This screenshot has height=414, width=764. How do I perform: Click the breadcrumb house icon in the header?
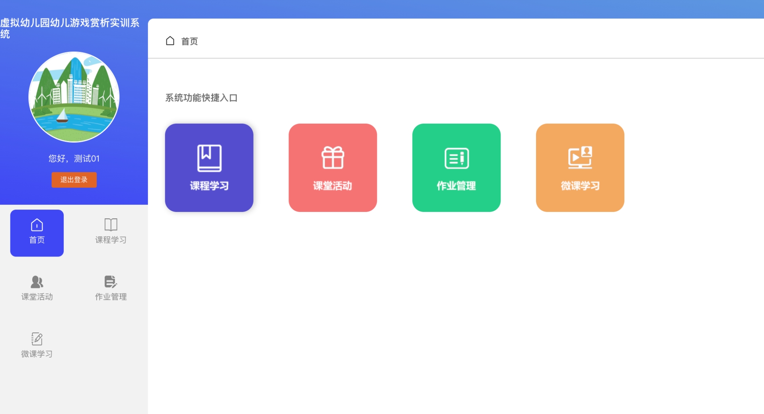[x=170, y=41]
